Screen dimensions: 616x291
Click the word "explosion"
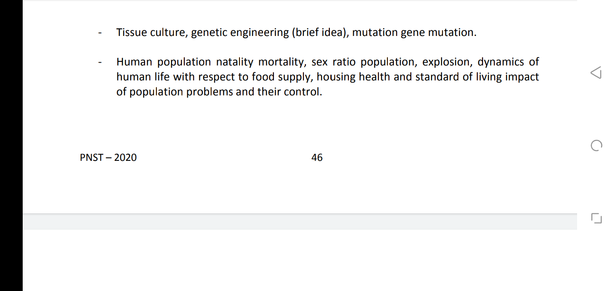coord(447,62)
